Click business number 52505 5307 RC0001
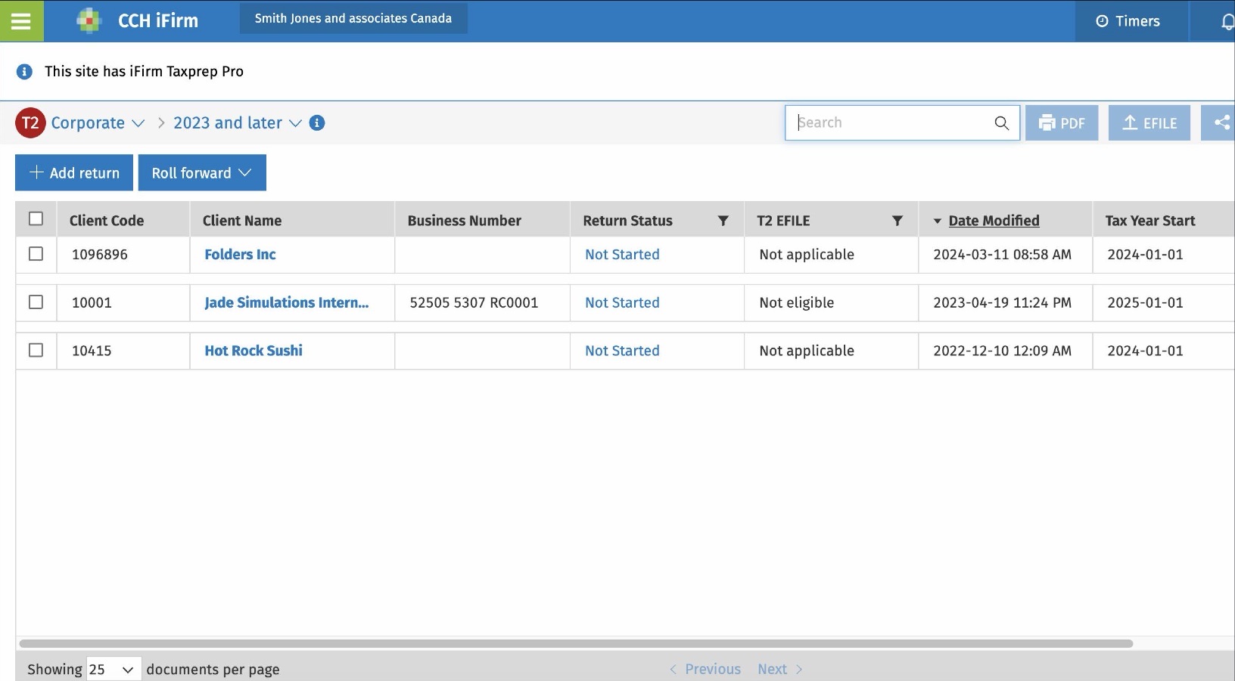 point(474,303)
